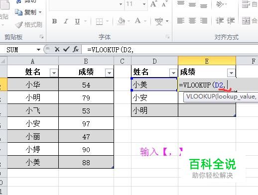Click cell E2 with the VLOOKUP formula

[207, 85]
